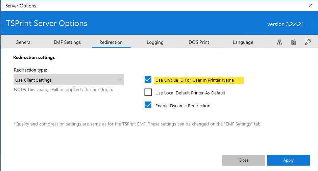Image resolution: width=318 pixels, height=171 pixels.
Task: Click the Close button
Action: point(244,160)
